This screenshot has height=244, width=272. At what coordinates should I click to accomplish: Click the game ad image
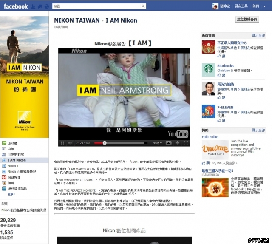215,187
